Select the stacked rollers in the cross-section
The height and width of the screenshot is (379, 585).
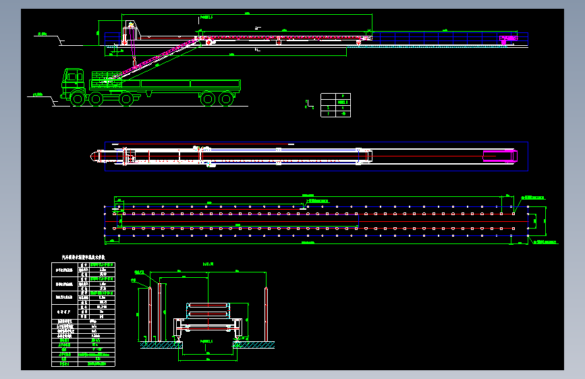(208, 310)
